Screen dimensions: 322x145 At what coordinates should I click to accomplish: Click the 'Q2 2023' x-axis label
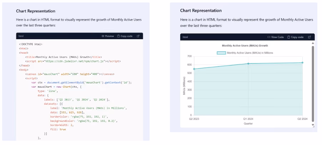pos(194,119)
